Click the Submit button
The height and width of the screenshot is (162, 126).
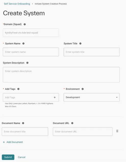pos(8,157)
